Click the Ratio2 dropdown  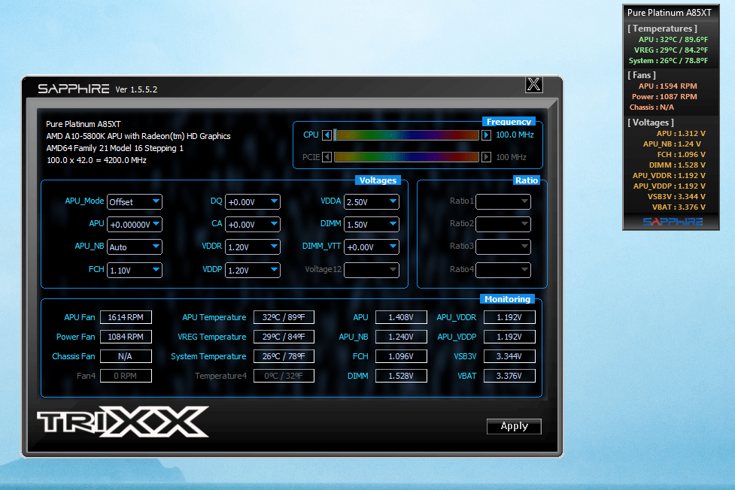point(503,224)
